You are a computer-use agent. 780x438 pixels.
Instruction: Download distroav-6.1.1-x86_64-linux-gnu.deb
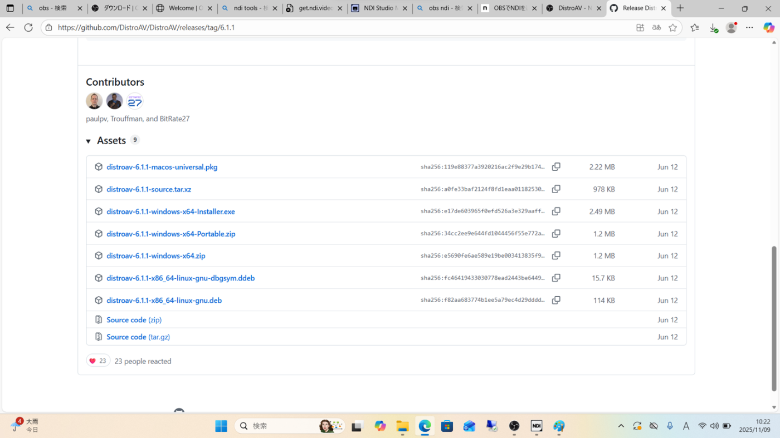tap(164, 300)
